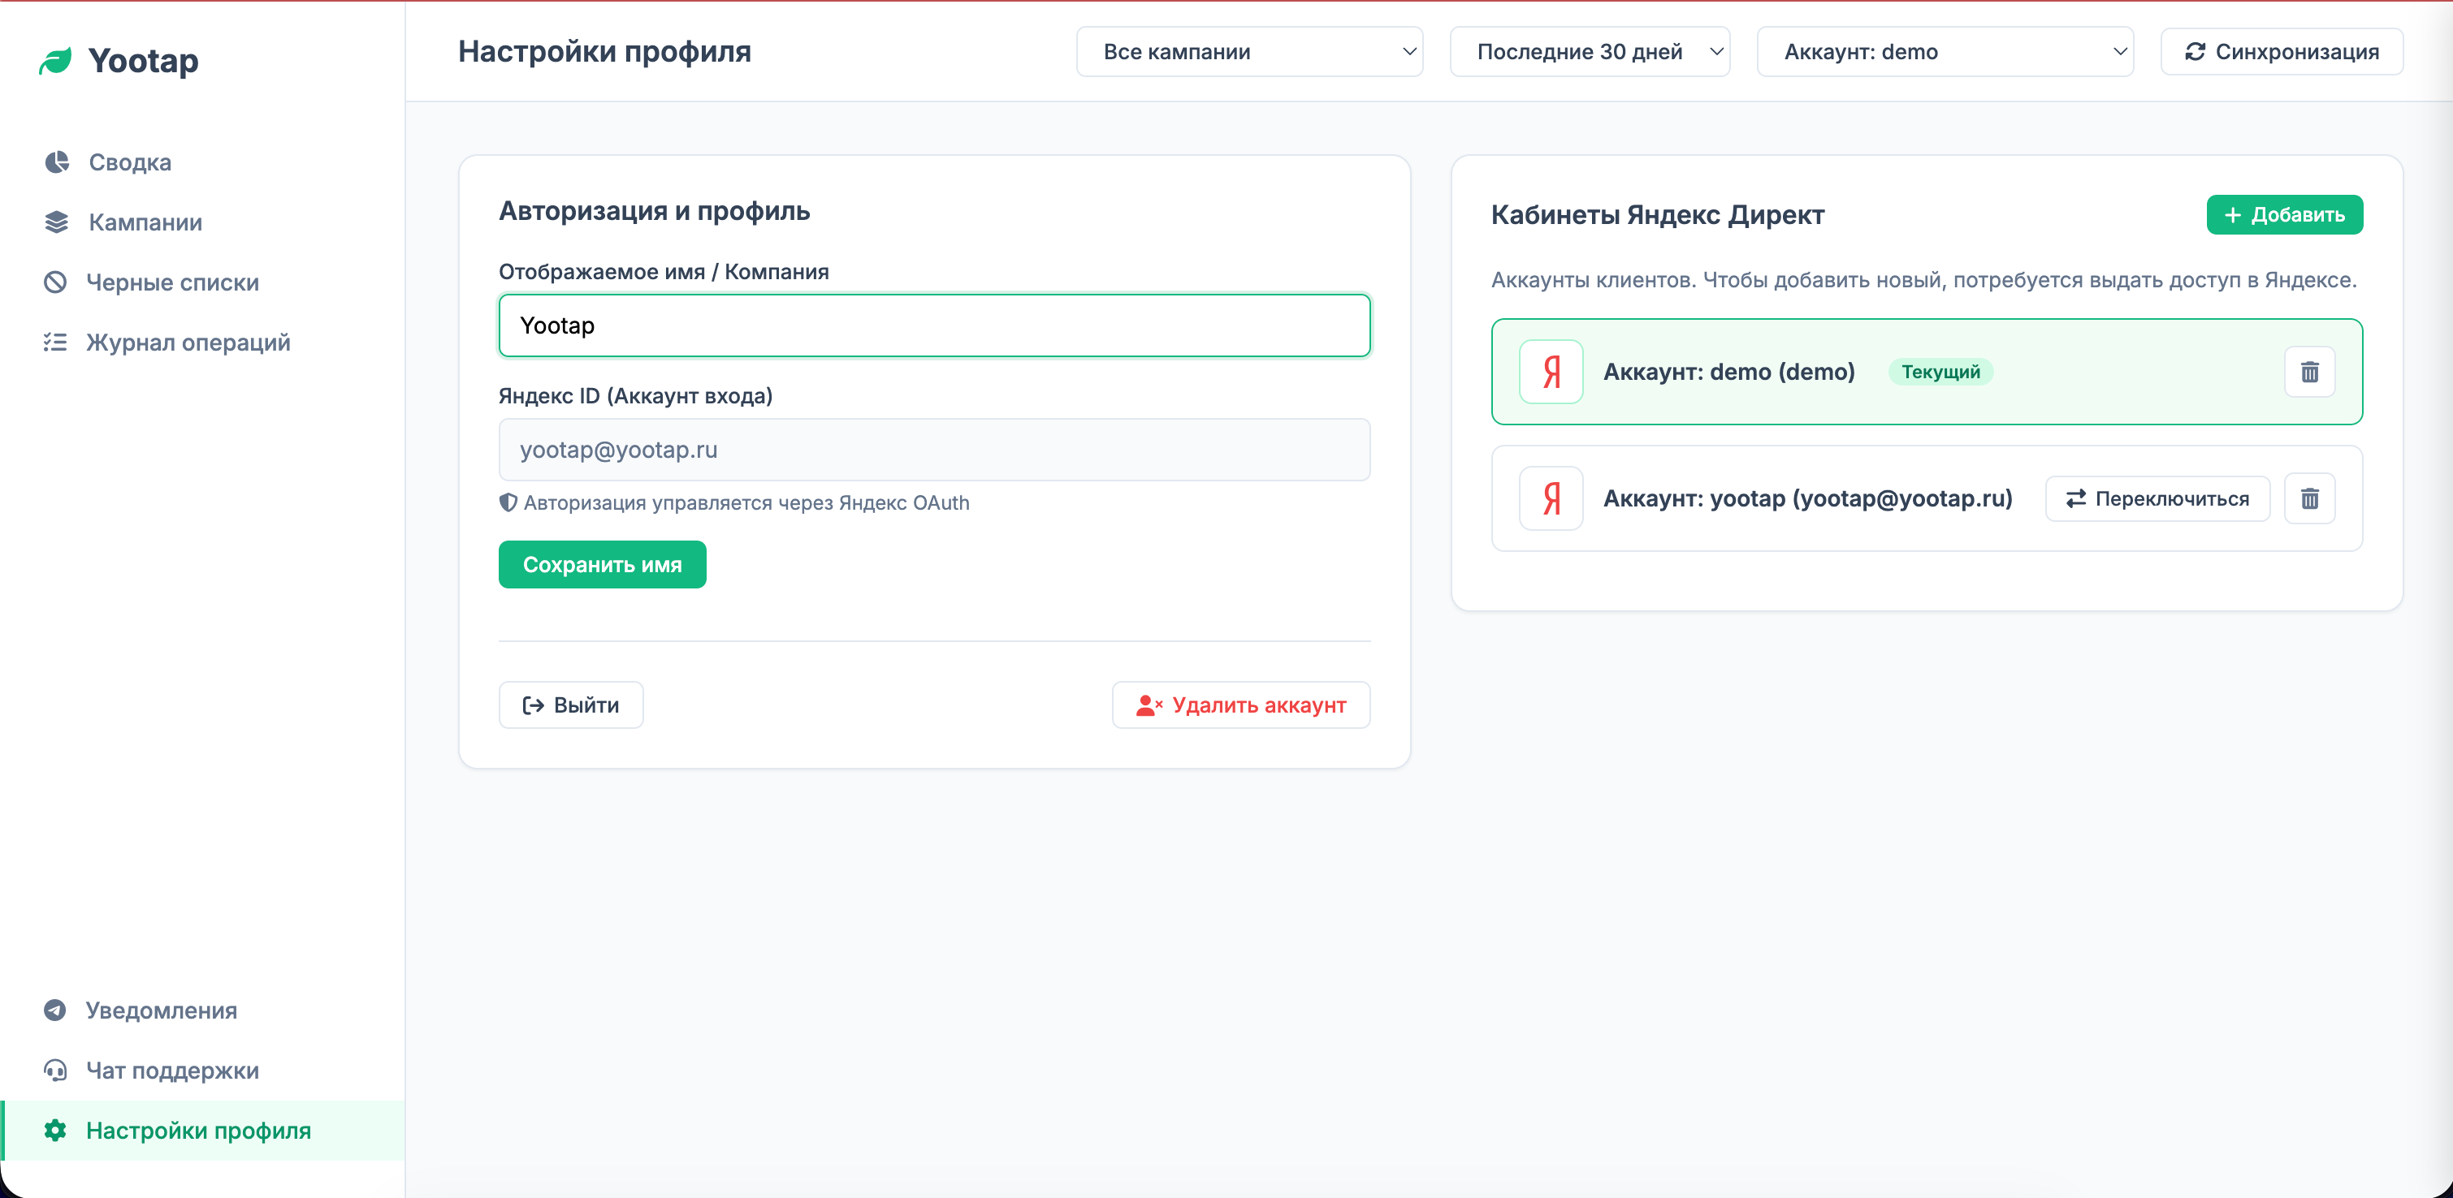The width and height of the screenshot is (2453, 1198).
Task: Select Настройки профиля in sidebar
Action: click(x=203, y=1130)
